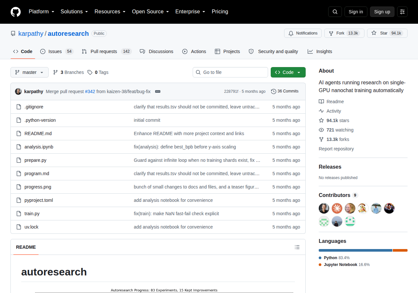This screenshot has width=418, height=293.
Task: Open the 3 Branches link
Action: (68, 72)
